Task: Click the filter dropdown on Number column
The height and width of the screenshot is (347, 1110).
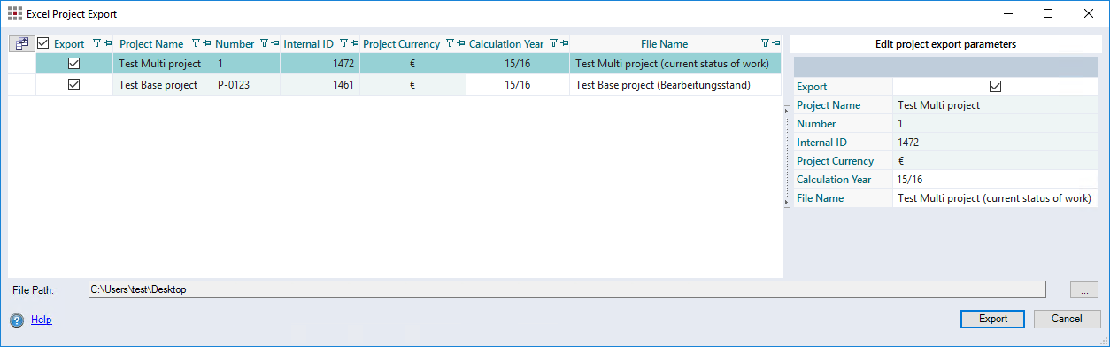Action: click(264, 43)
